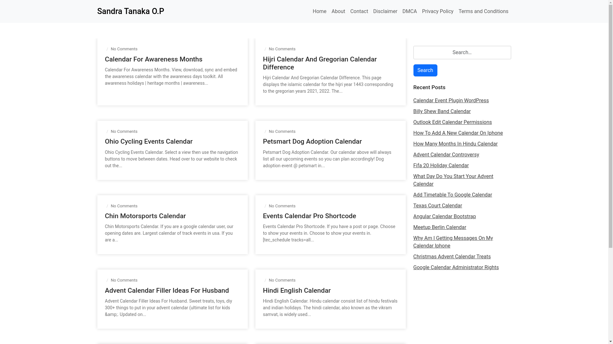This screenshot has width=613, height=344.
Task: Open the About page
Action: [338, 11]
